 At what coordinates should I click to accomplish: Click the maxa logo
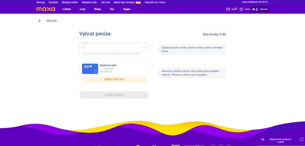tap(46, 9)
